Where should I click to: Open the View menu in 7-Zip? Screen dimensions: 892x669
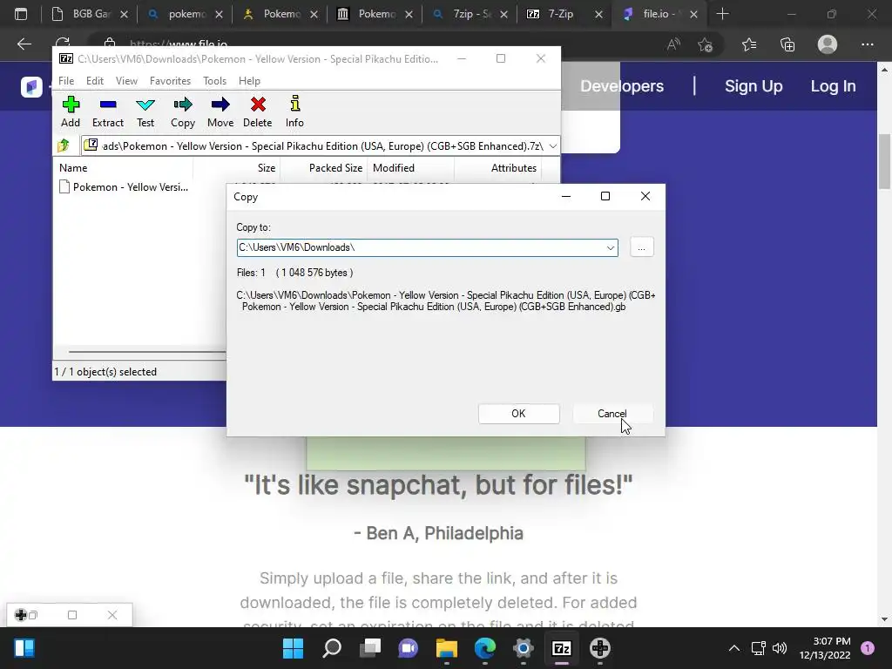click(126, 81)
